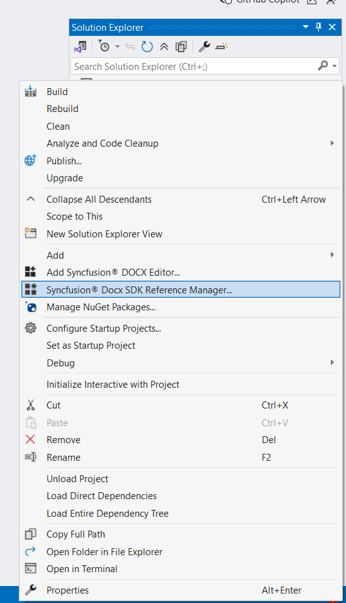The height and width of the screenshot is (603, 346).
Task: Click the Rename icon
Action: (30, 457)
